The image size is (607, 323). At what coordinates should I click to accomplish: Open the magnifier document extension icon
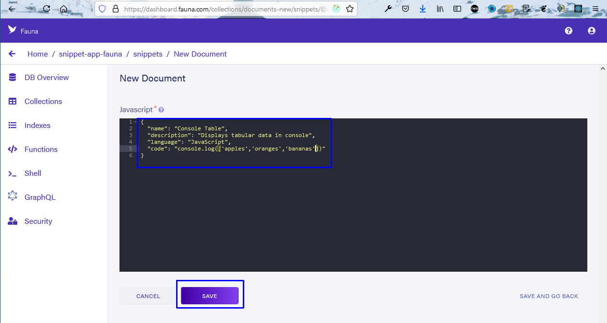click(x=561, y=9)
